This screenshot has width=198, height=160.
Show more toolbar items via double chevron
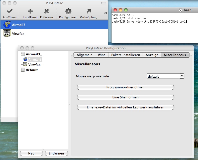106,13
